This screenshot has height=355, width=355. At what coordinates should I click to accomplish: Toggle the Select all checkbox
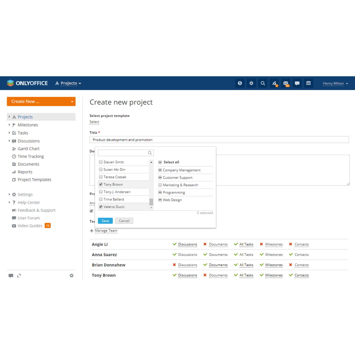160,162
